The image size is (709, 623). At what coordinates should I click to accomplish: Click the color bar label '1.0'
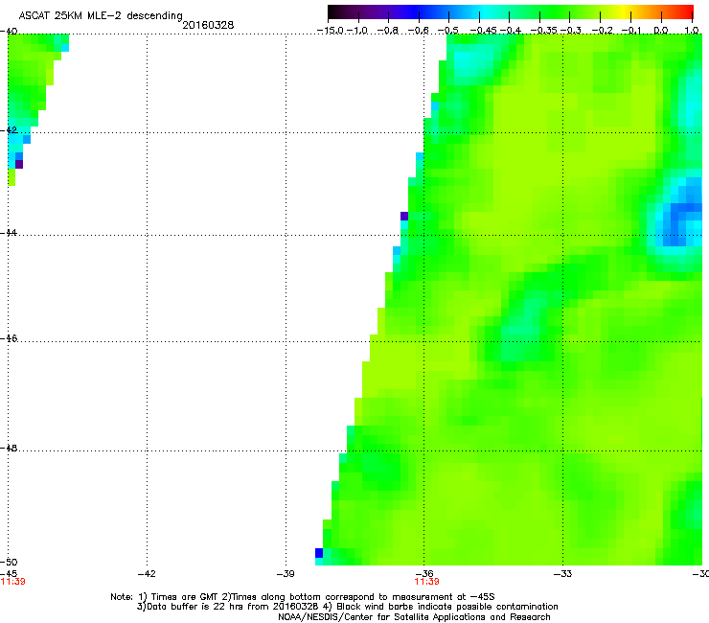pos(692,31)
